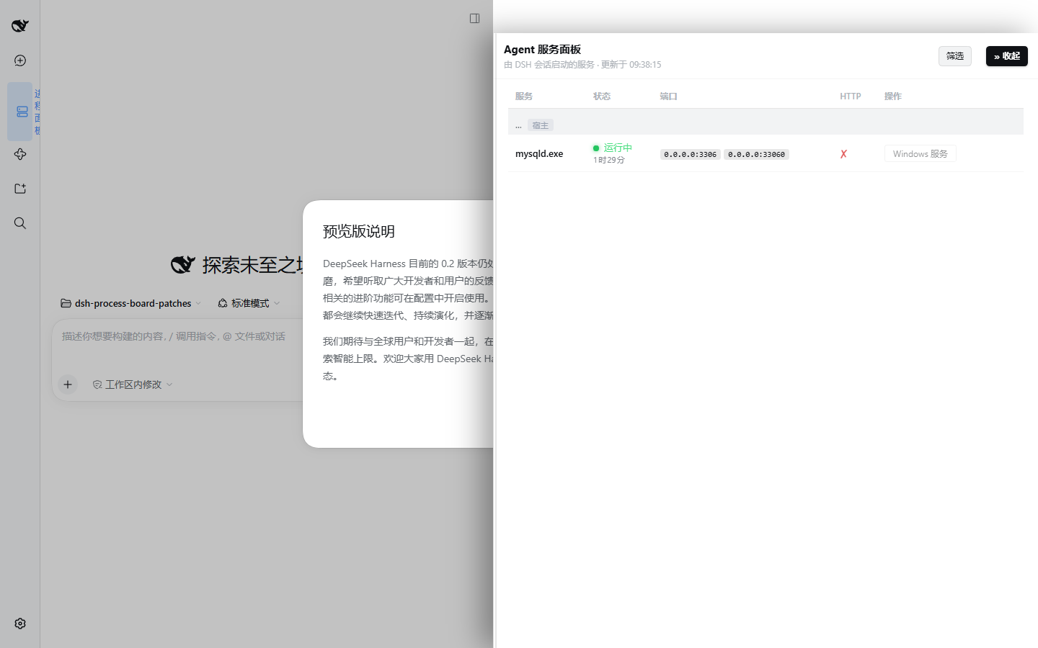
Task: Click the 服务 column header
Action: (x=524, y=96)
